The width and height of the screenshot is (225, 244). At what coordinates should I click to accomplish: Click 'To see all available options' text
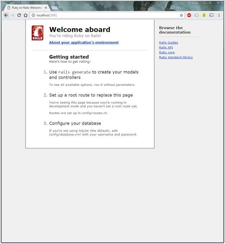point(92,85)
